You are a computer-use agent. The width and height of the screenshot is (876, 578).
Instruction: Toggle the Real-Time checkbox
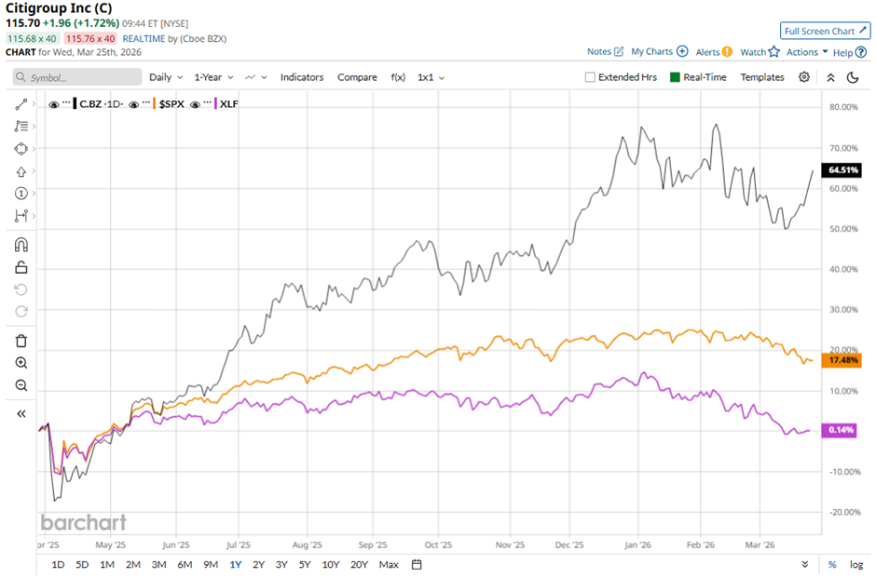click(675, 77)
